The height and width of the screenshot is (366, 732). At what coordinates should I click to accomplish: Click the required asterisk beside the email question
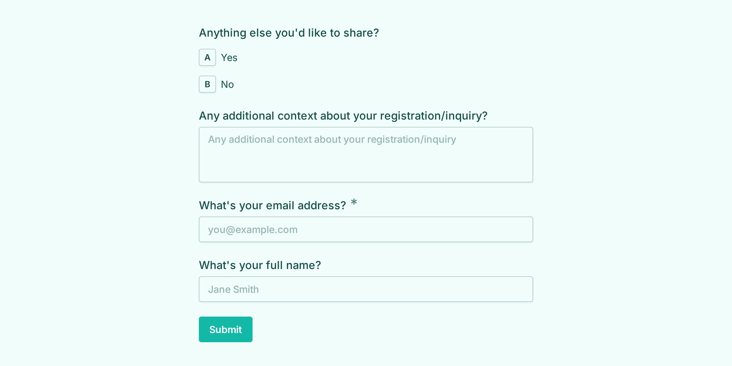click(x=354, y=202)
